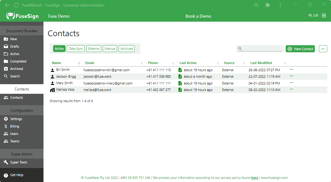Select the contact name Mary Smith
Image resolution: width=331 pixels, height=182 pixels.
pyautogui.click(x=64, y=83)
